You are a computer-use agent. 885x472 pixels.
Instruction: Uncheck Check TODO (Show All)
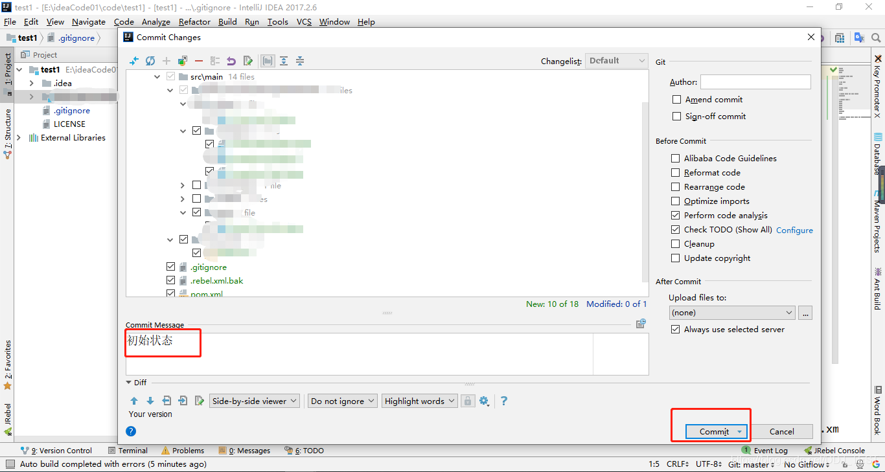click(676, 230)
